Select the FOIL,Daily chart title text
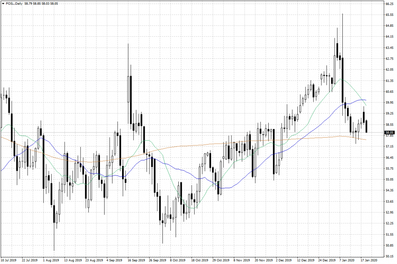The image size is (397, 264). [14, 4]
